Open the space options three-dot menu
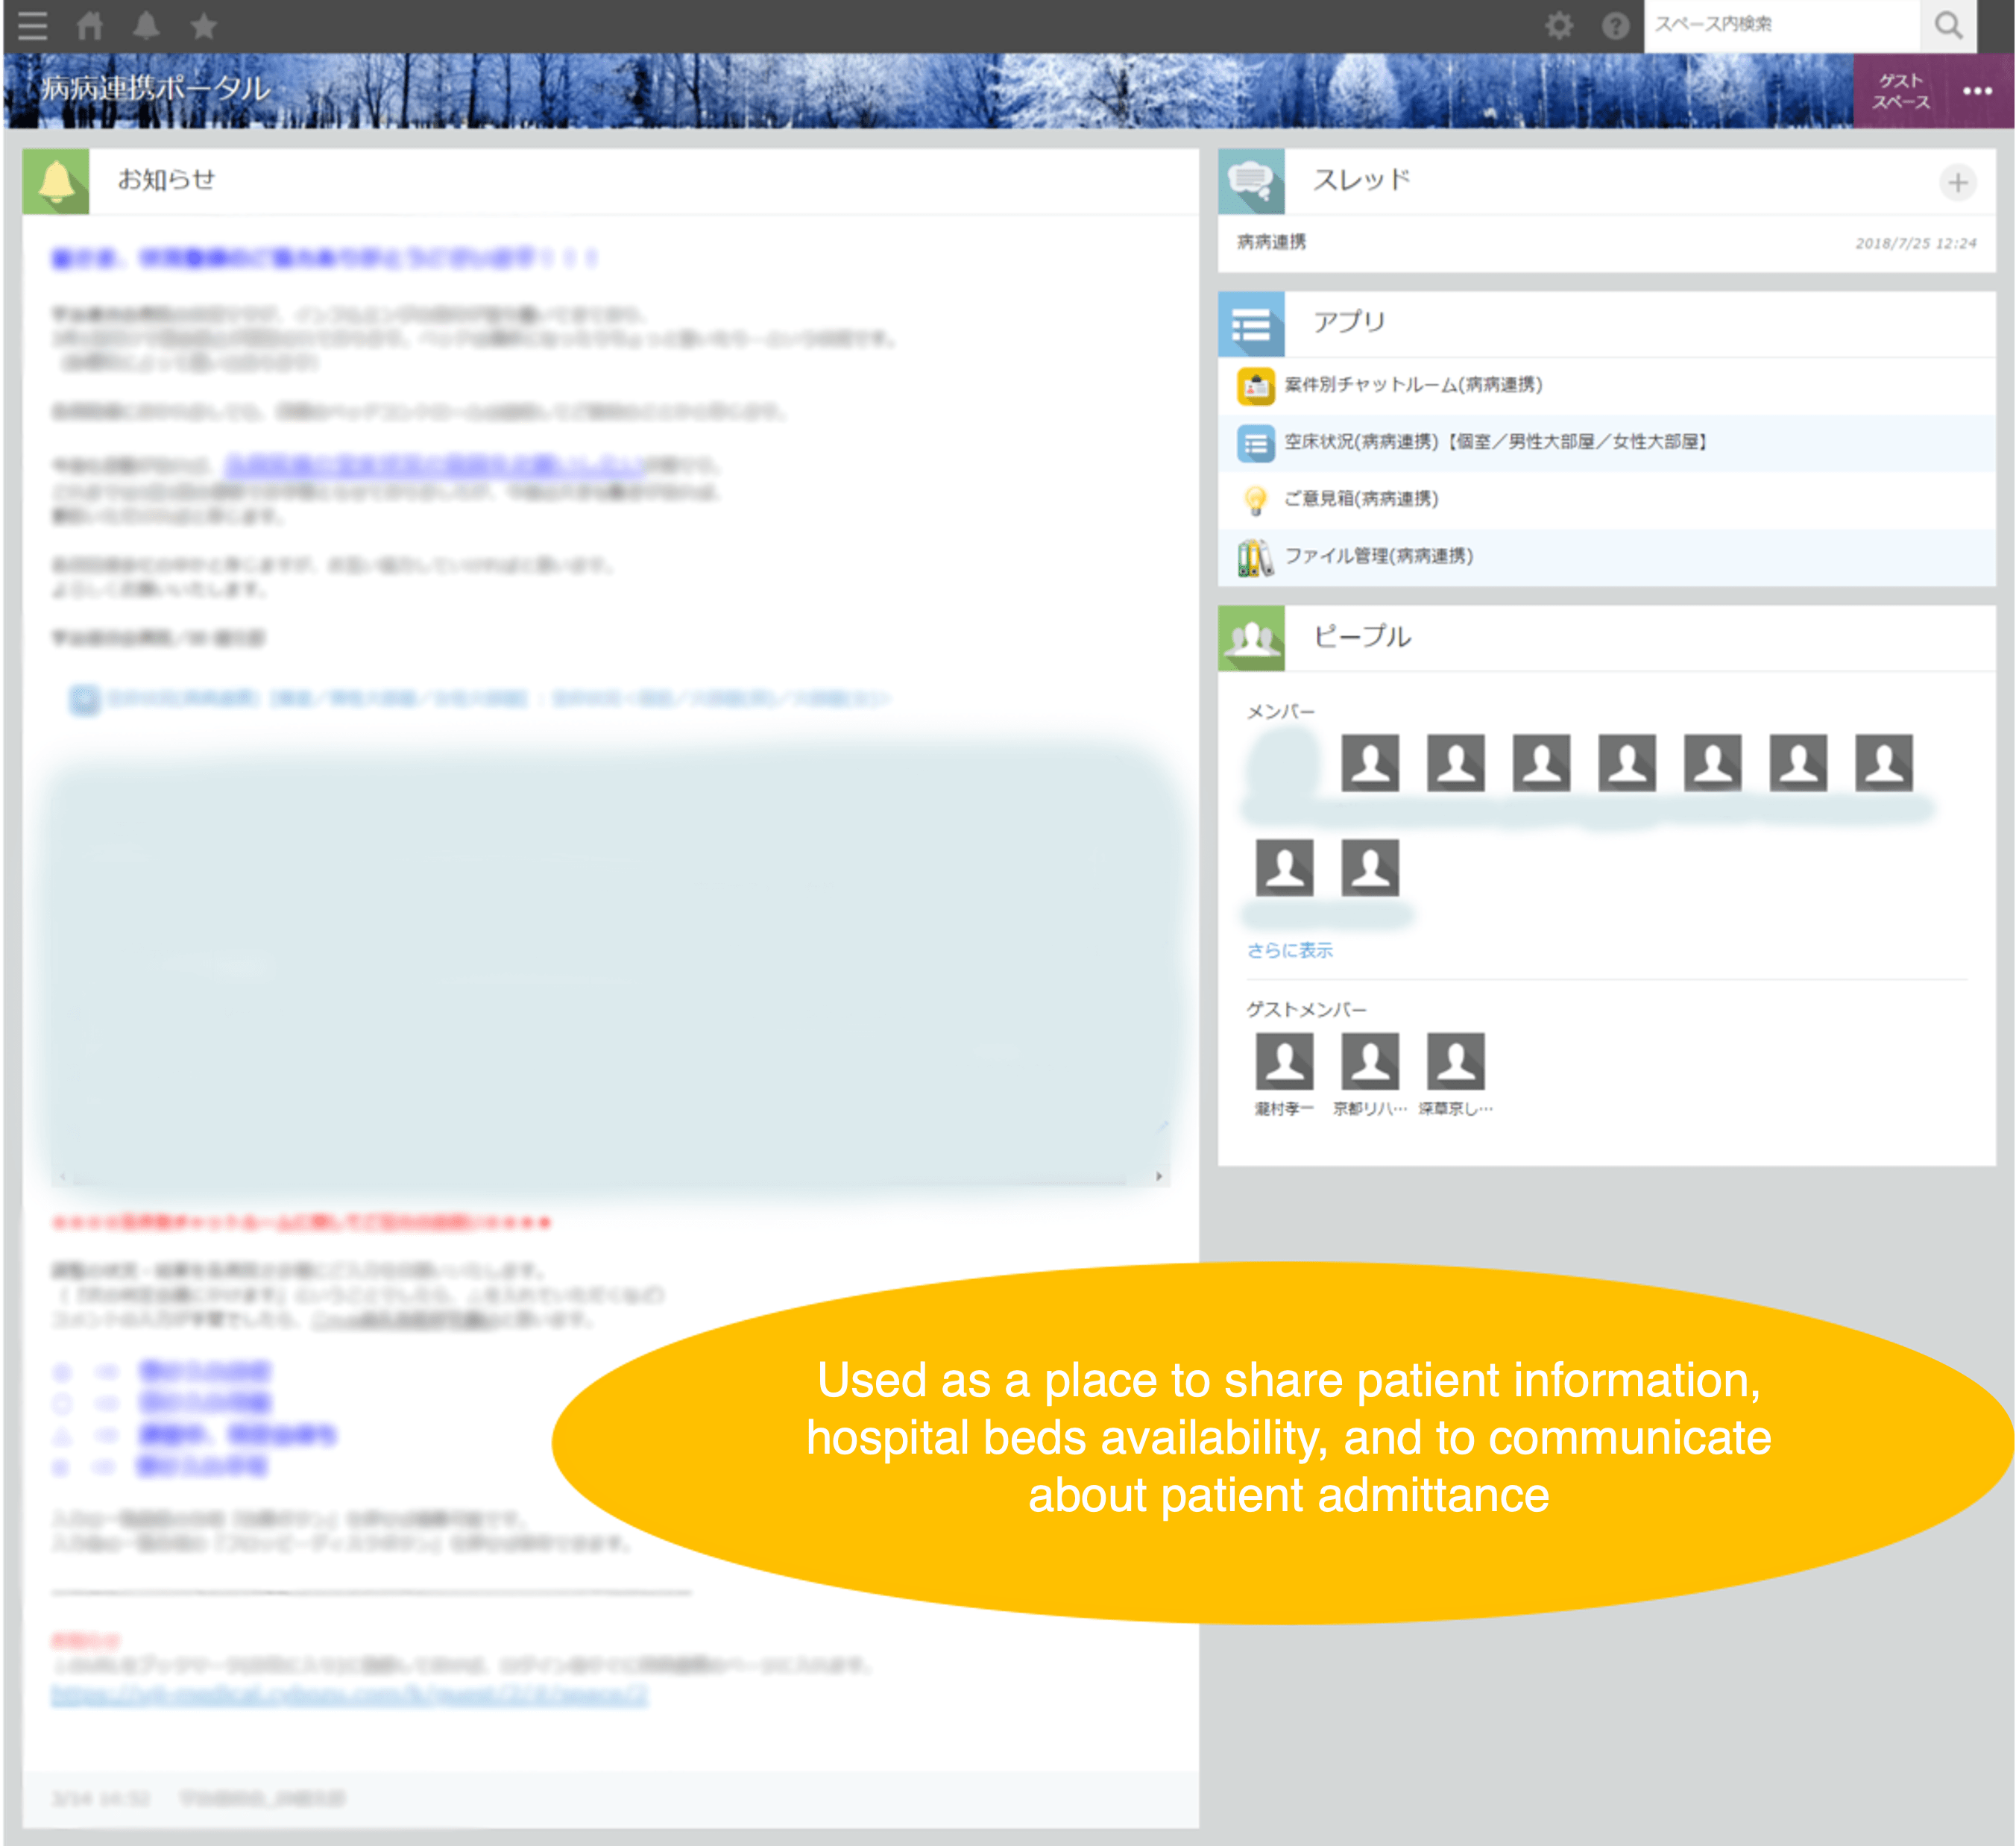The width and height of the screenshot is (2016, 1846). coord(1977,91)
